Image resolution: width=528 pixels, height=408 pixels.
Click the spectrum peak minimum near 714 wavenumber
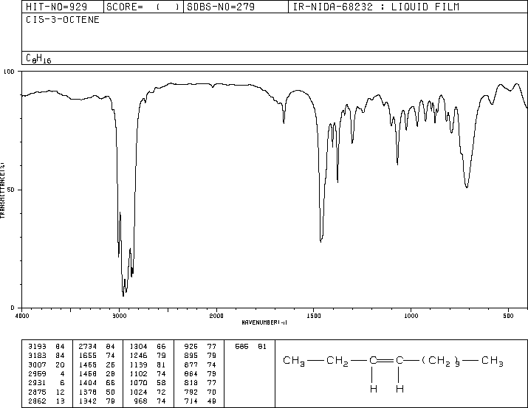click(x=467, y=187)
